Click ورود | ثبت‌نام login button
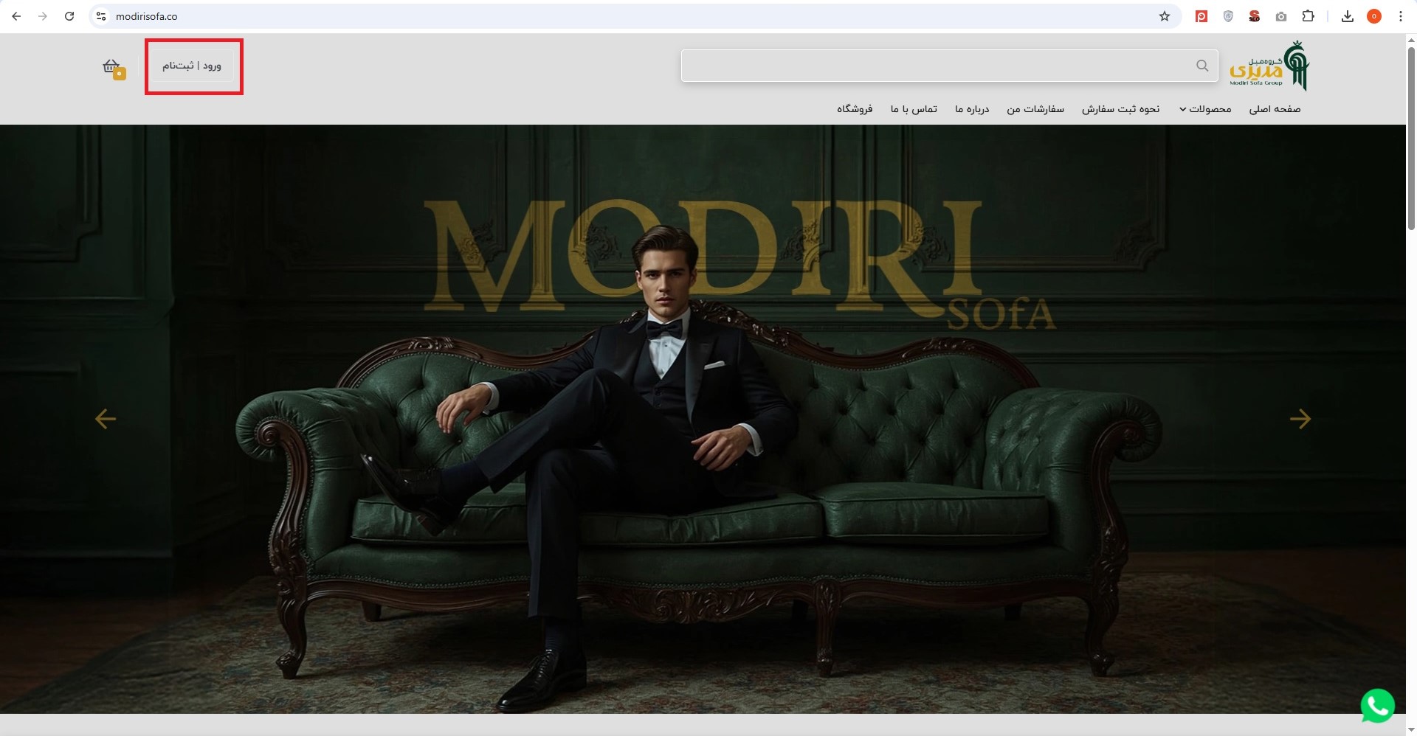The height and width of the screenshot is (736, 1417). 192,66
